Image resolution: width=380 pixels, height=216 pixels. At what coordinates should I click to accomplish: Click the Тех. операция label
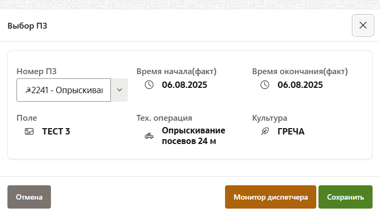click(164, 118)
